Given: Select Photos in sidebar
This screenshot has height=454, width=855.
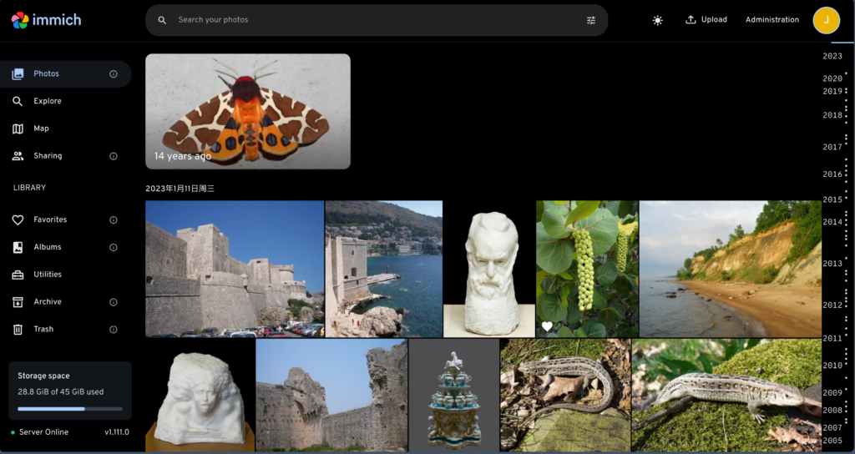Looking at the screenshot, I should point(65,74).
